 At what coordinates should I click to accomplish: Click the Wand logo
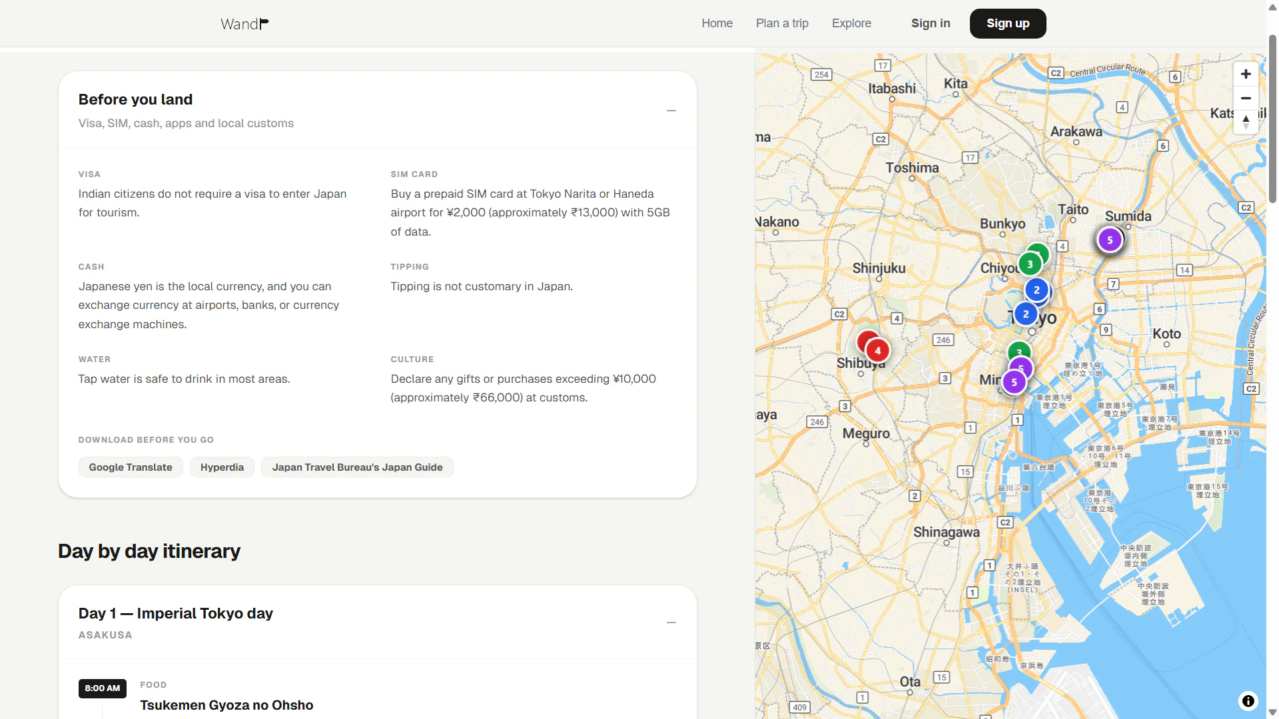(x=244, y=24)
